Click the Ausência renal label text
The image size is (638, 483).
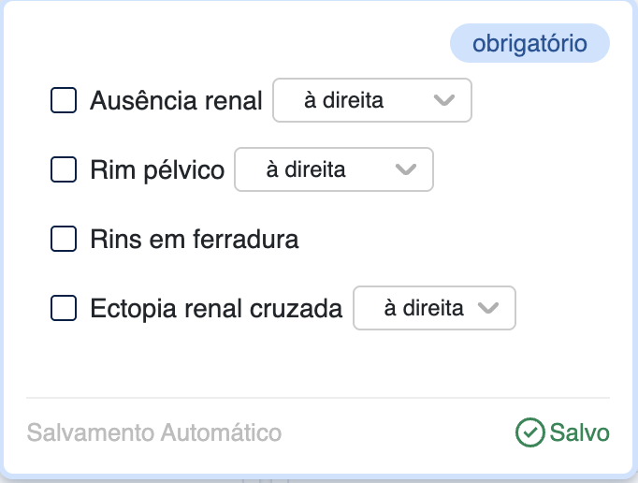(176, 101)
